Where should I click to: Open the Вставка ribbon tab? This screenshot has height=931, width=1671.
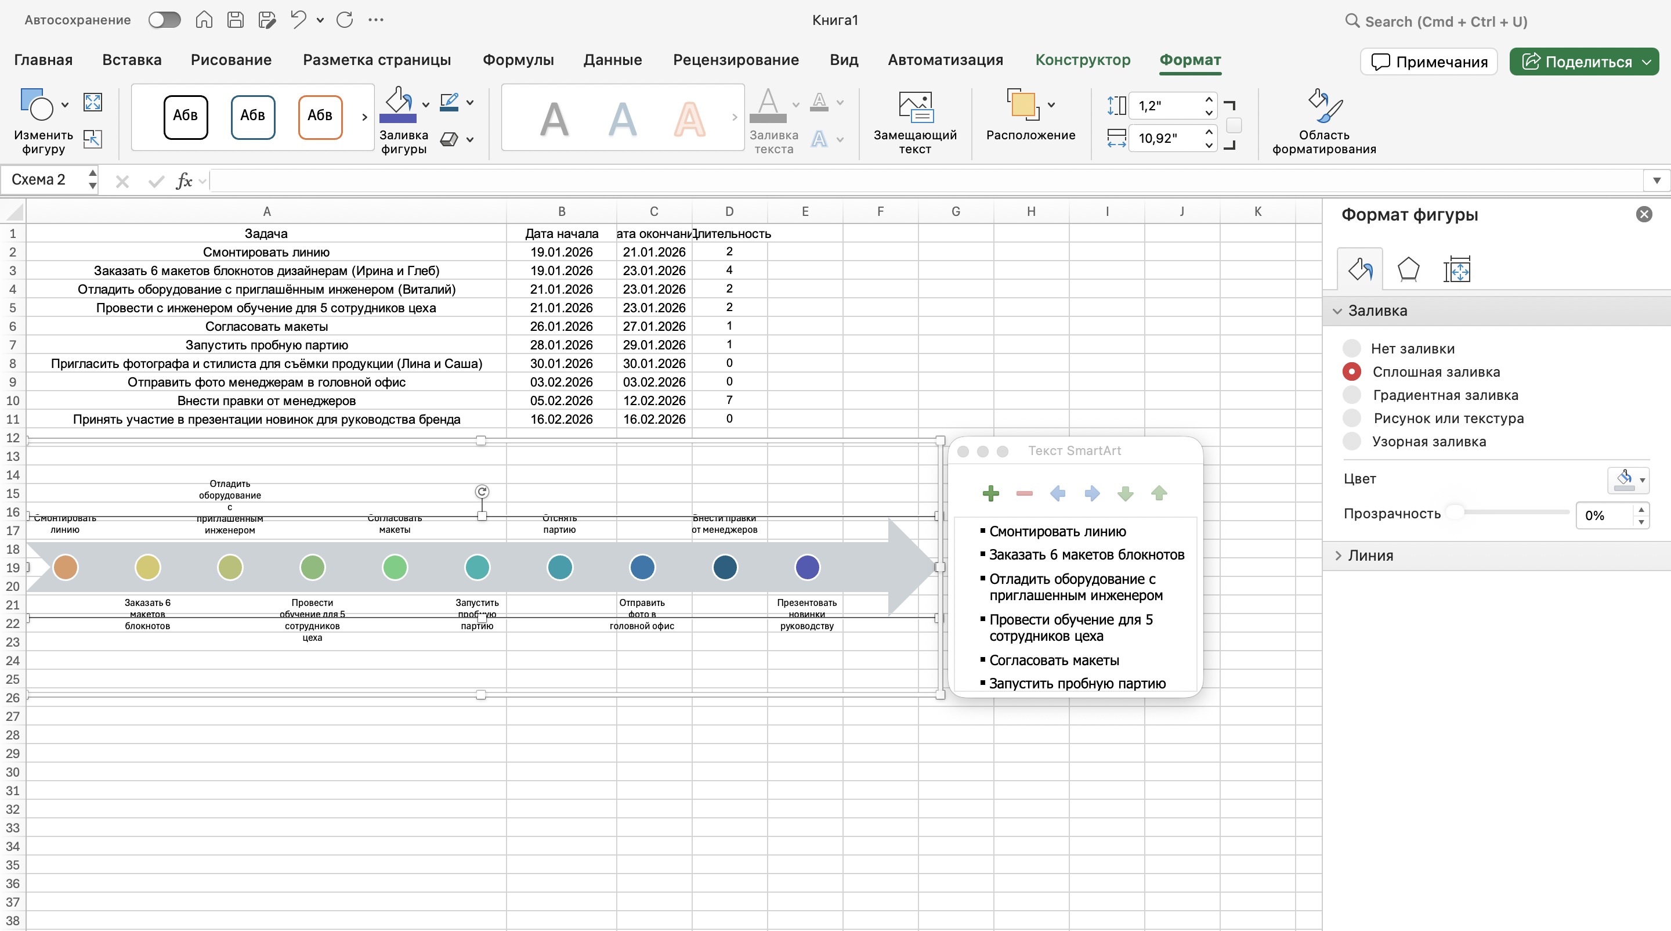click(132, 60)
